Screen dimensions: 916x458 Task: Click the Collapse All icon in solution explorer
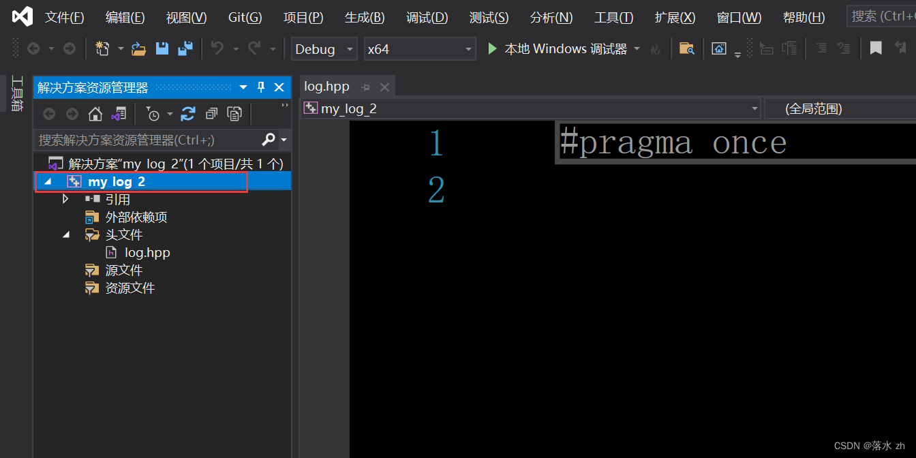[x=212, y=113]
